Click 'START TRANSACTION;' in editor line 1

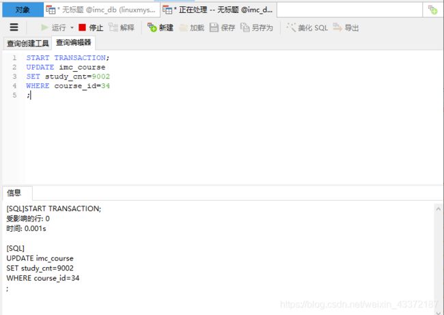(68, 58)
